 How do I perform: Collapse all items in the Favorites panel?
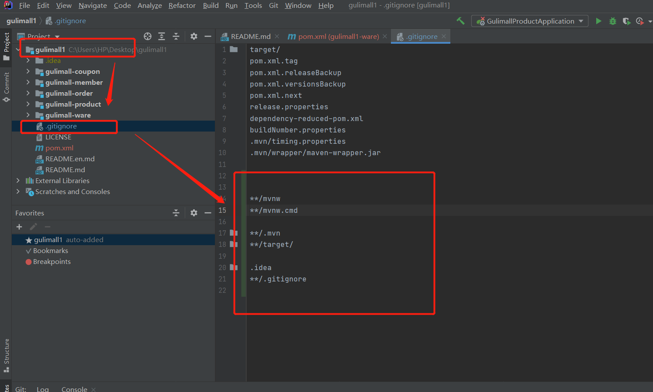pyautogui.click(x=176, y=213)
